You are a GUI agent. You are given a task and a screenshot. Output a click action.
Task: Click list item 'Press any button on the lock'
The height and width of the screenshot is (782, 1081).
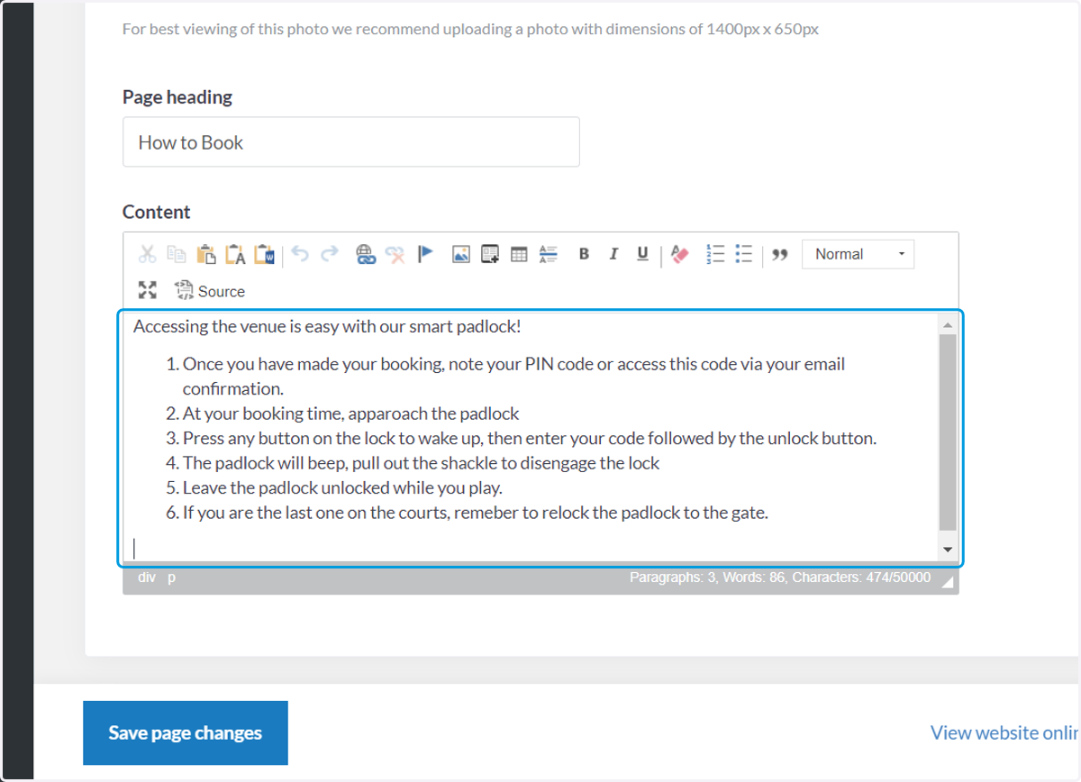point(530,438)
